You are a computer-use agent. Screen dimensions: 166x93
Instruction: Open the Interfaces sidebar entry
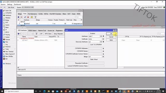pos(8,15)
